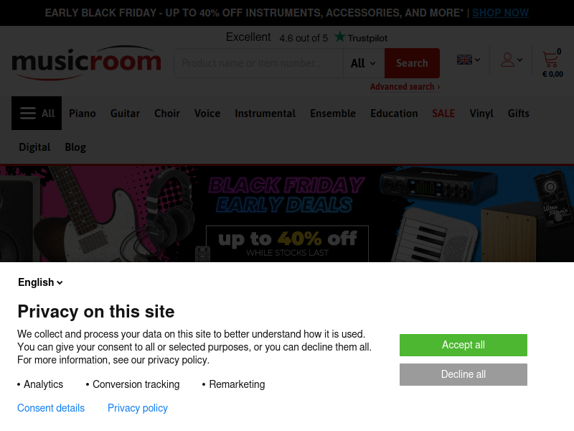Open the user account icon
Screen dimensions: 574x431
click(x=507, y=60)
